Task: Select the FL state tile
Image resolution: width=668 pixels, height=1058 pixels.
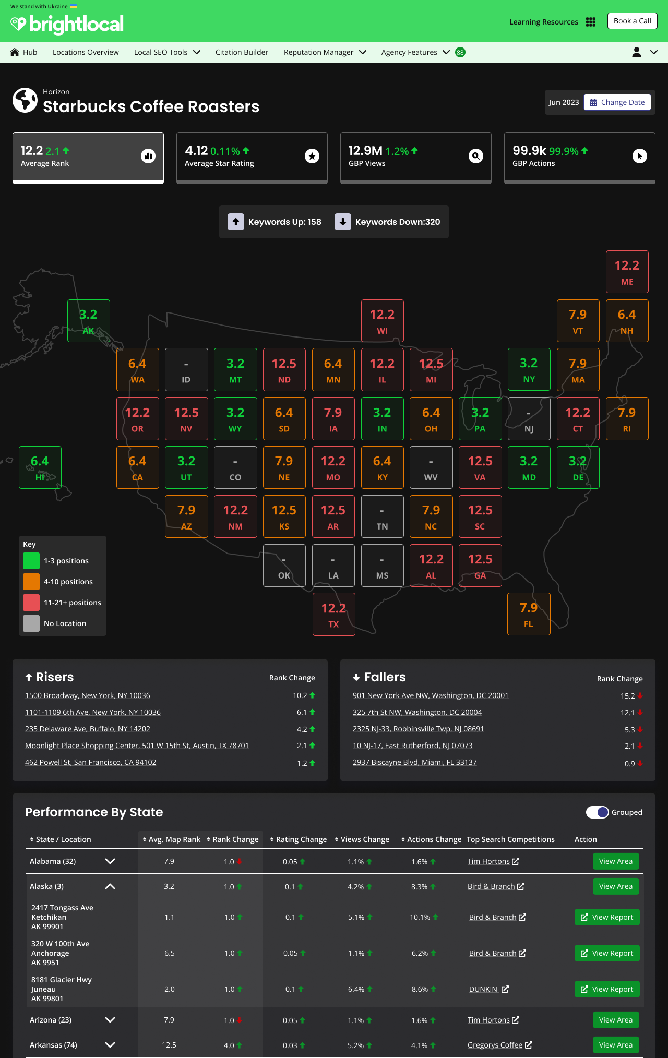Action: tap(529, 614)
